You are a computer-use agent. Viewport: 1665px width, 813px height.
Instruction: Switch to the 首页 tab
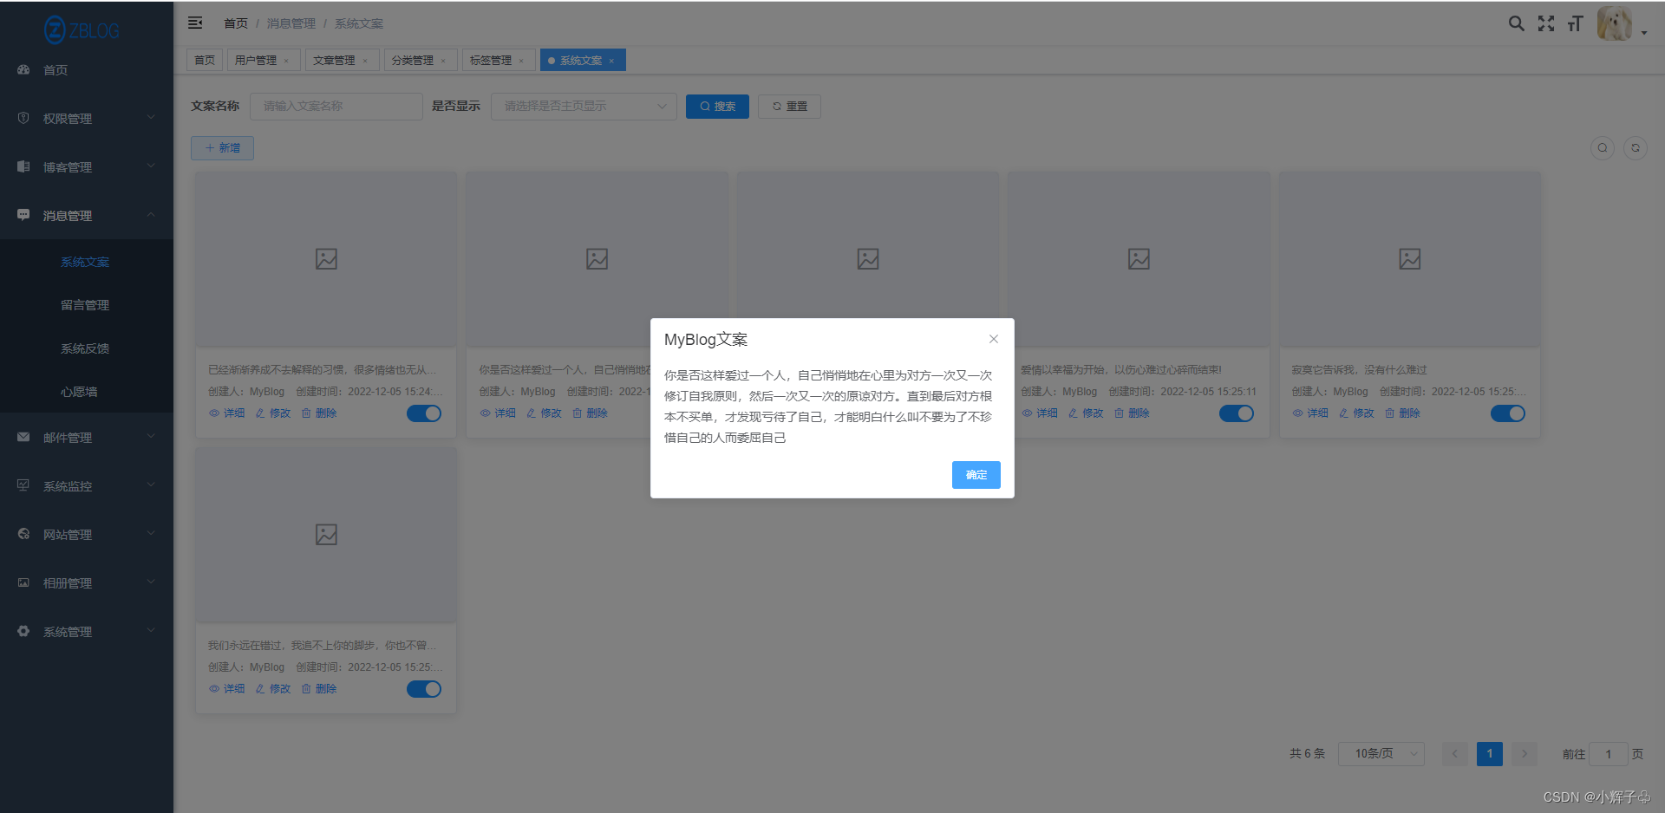pyautogui.click(x=205, y=60)
